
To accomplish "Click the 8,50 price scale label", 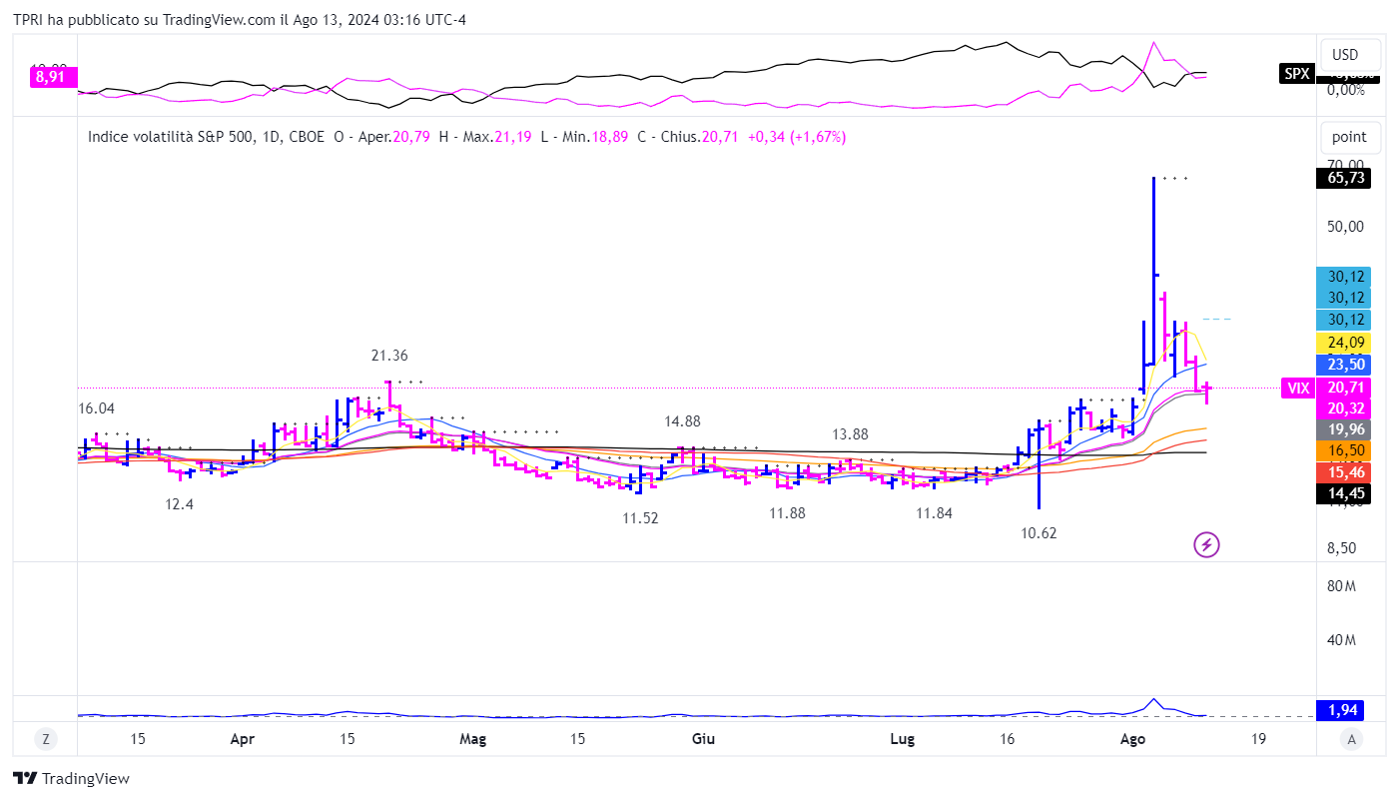I will click(x=1341, y=548).
